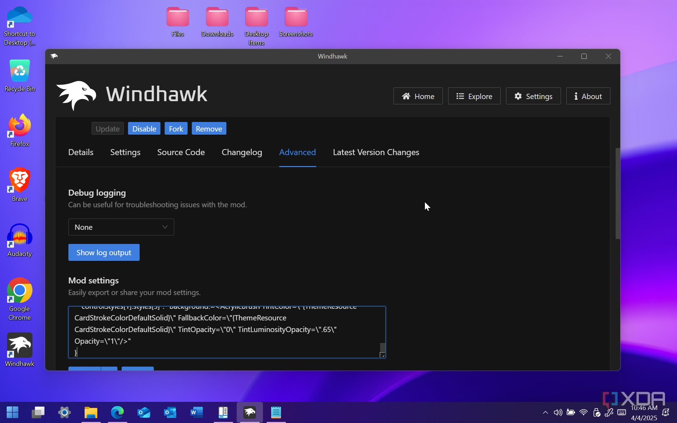Open the Source Code tab
677x423 pixels.
coord(181,152)
